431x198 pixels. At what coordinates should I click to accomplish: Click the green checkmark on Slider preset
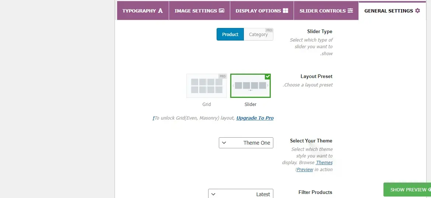pos(268,76)
